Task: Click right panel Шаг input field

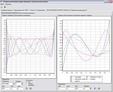Action: [79, 89]
